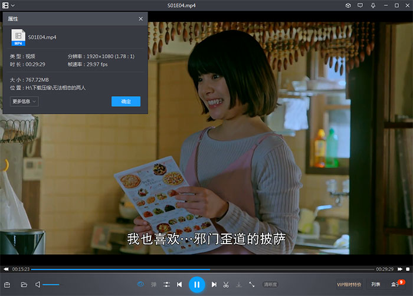This screenshot has height=296, width=413.
Task: Click the MP4 file type icon
Action: click(18, 37)
